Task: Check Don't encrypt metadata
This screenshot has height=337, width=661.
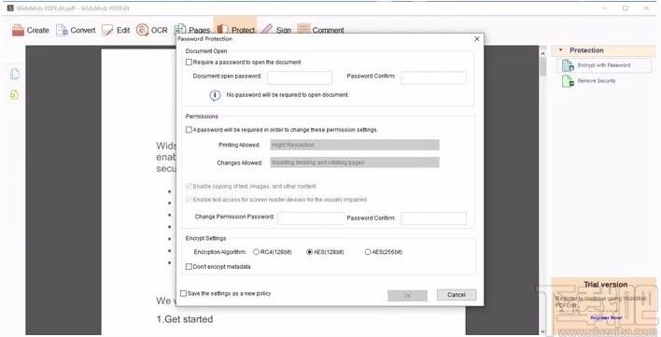Action: (x=189, y=267)
